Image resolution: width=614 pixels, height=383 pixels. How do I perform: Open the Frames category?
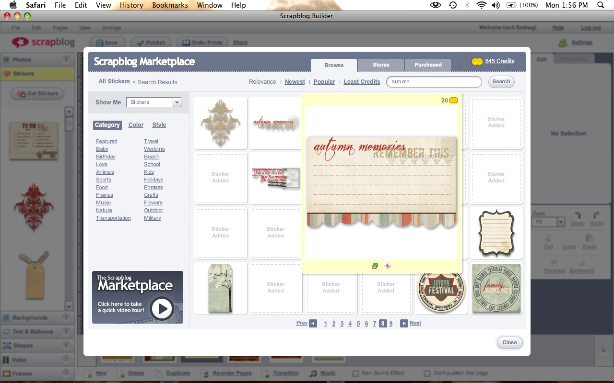[105, 195]
